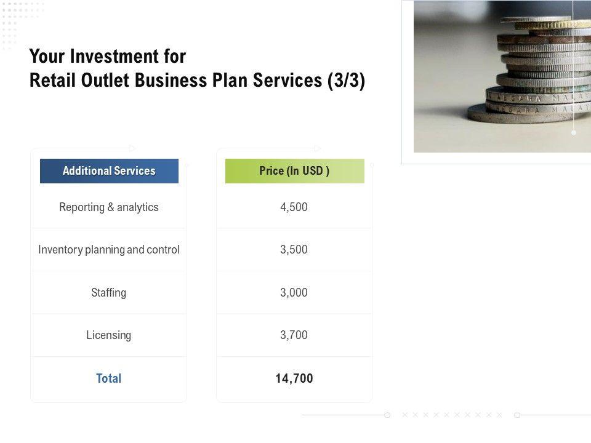Image resolution: width=591 pixels, height=443 pixels.
Task: Click the green Price (In USD) header
Action: click(x=294, y=171)
